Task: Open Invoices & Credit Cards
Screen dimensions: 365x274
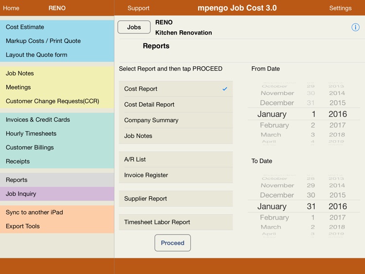Action: pos(57,120)
